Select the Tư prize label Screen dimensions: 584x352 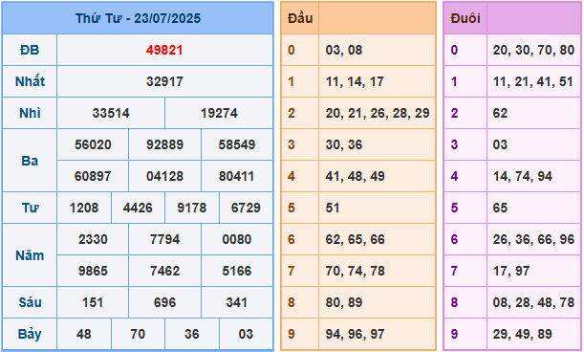click(x=30, y=208)
